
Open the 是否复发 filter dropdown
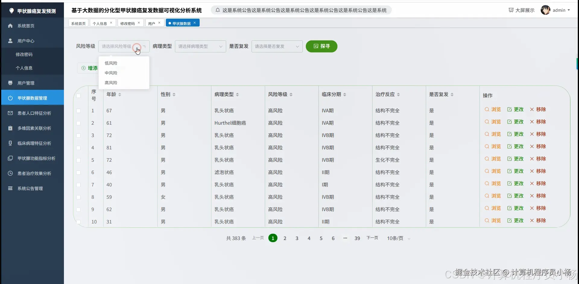click(277, 46)
